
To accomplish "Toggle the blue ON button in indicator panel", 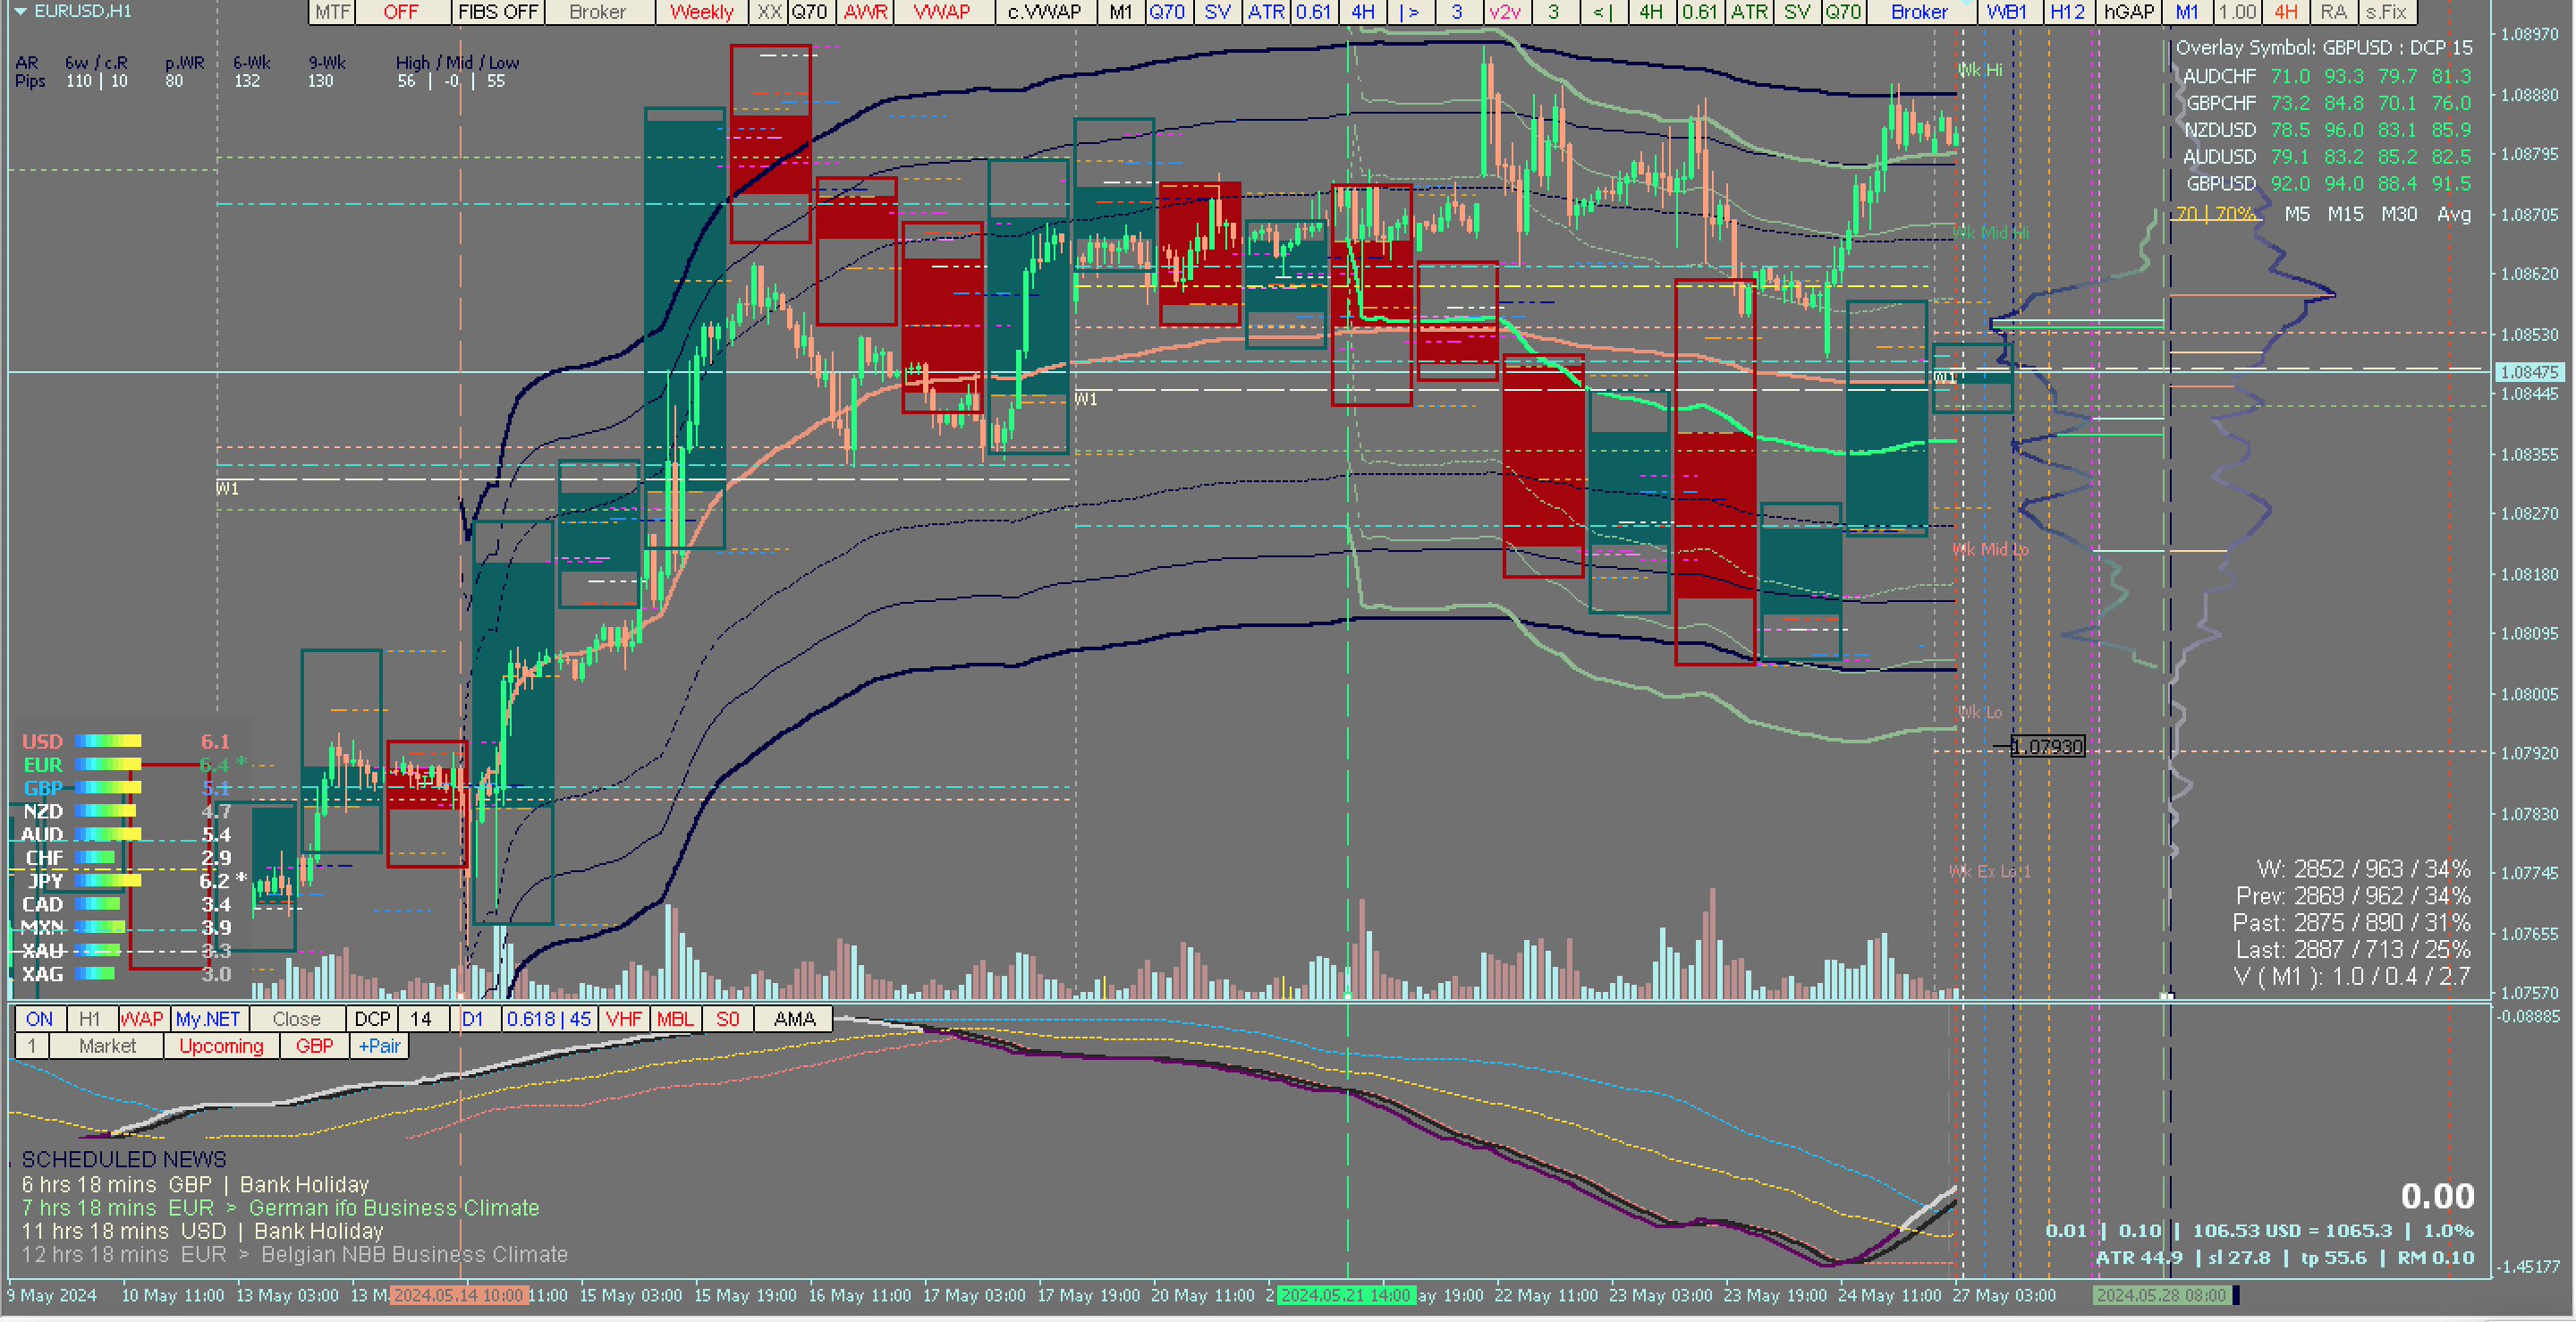I will tap(40, 1019).
